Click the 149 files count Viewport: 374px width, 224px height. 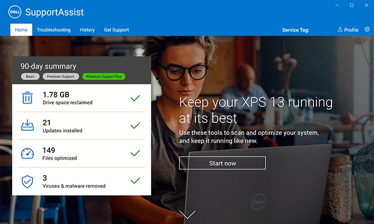click(49, 150)
